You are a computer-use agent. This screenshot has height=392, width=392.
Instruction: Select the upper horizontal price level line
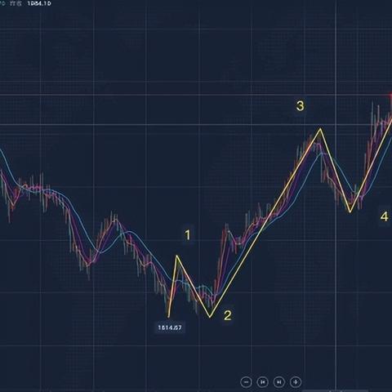pos(196,95)
